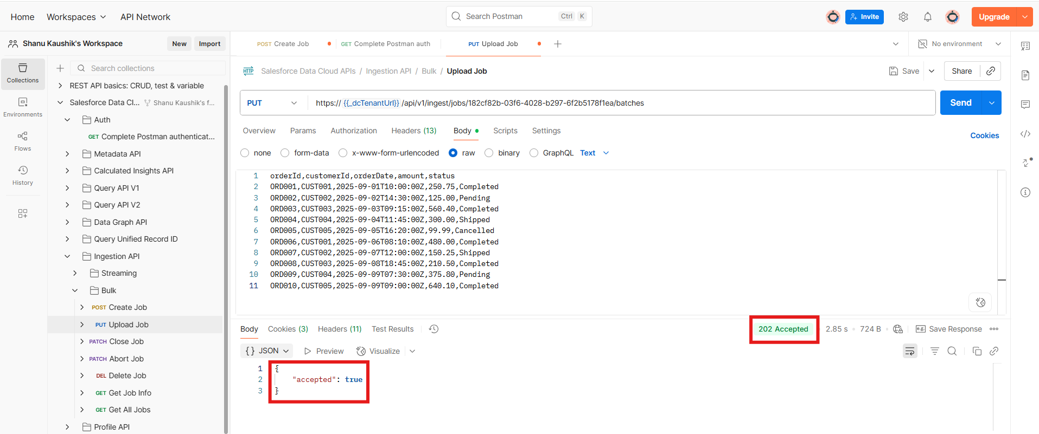
Task: Click the Send button
Action: (x=960, y=103)
